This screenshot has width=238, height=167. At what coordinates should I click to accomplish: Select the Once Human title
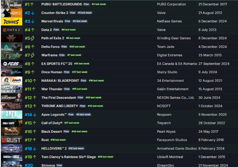[52, 72]
